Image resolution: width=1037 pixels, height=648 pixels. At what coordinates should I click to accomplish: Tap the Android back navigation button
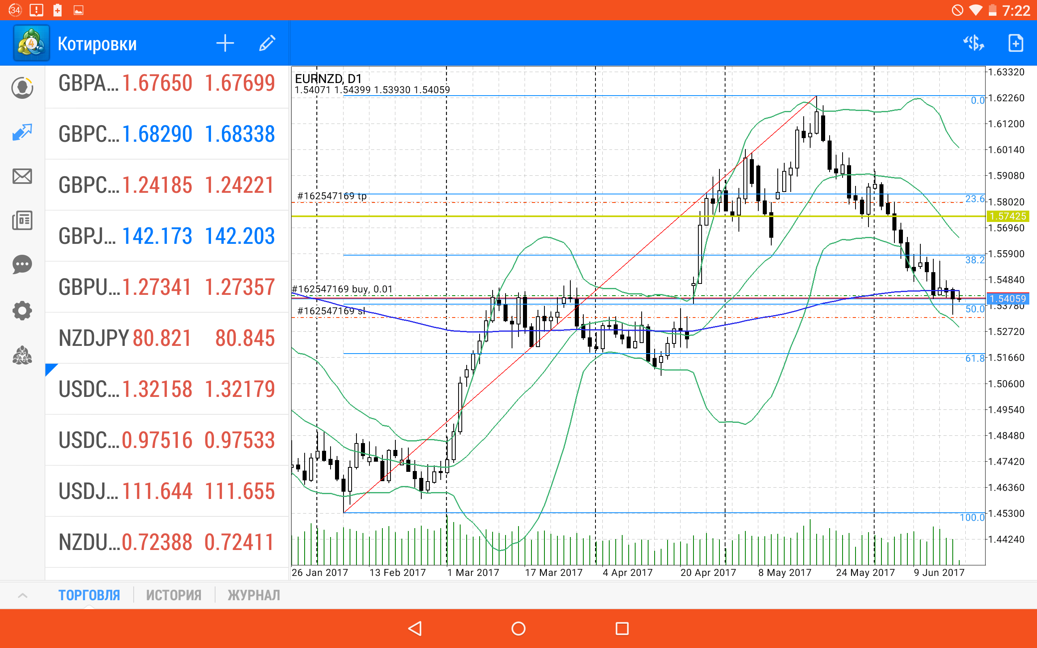coord(415,628)
